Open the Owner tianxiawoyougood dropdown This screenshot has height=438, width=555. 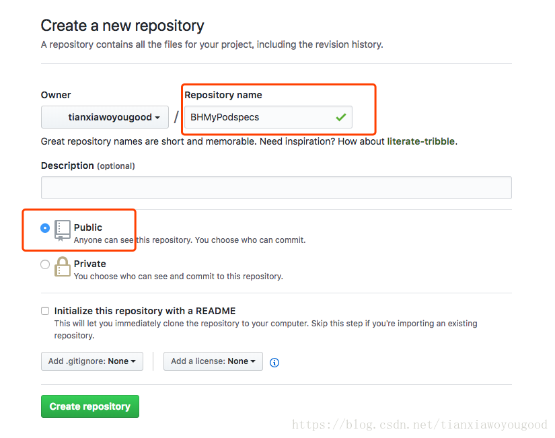pos(105,117)
